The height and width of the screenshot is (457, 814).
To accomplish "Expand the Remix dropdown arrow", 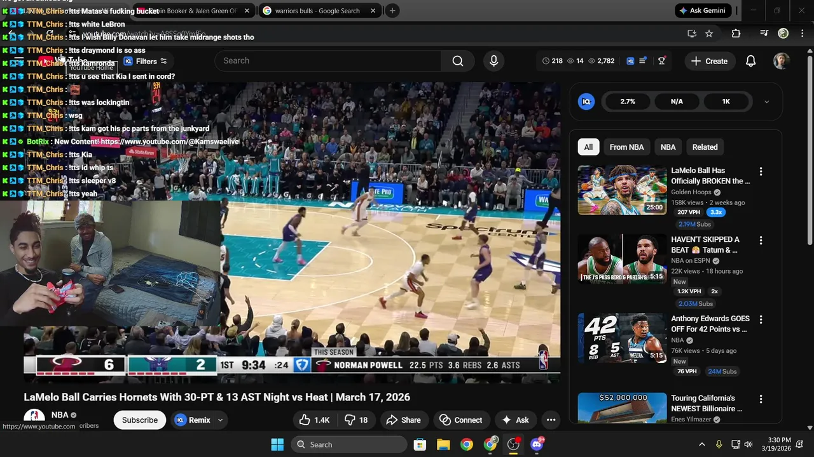I will click(220, 420).
